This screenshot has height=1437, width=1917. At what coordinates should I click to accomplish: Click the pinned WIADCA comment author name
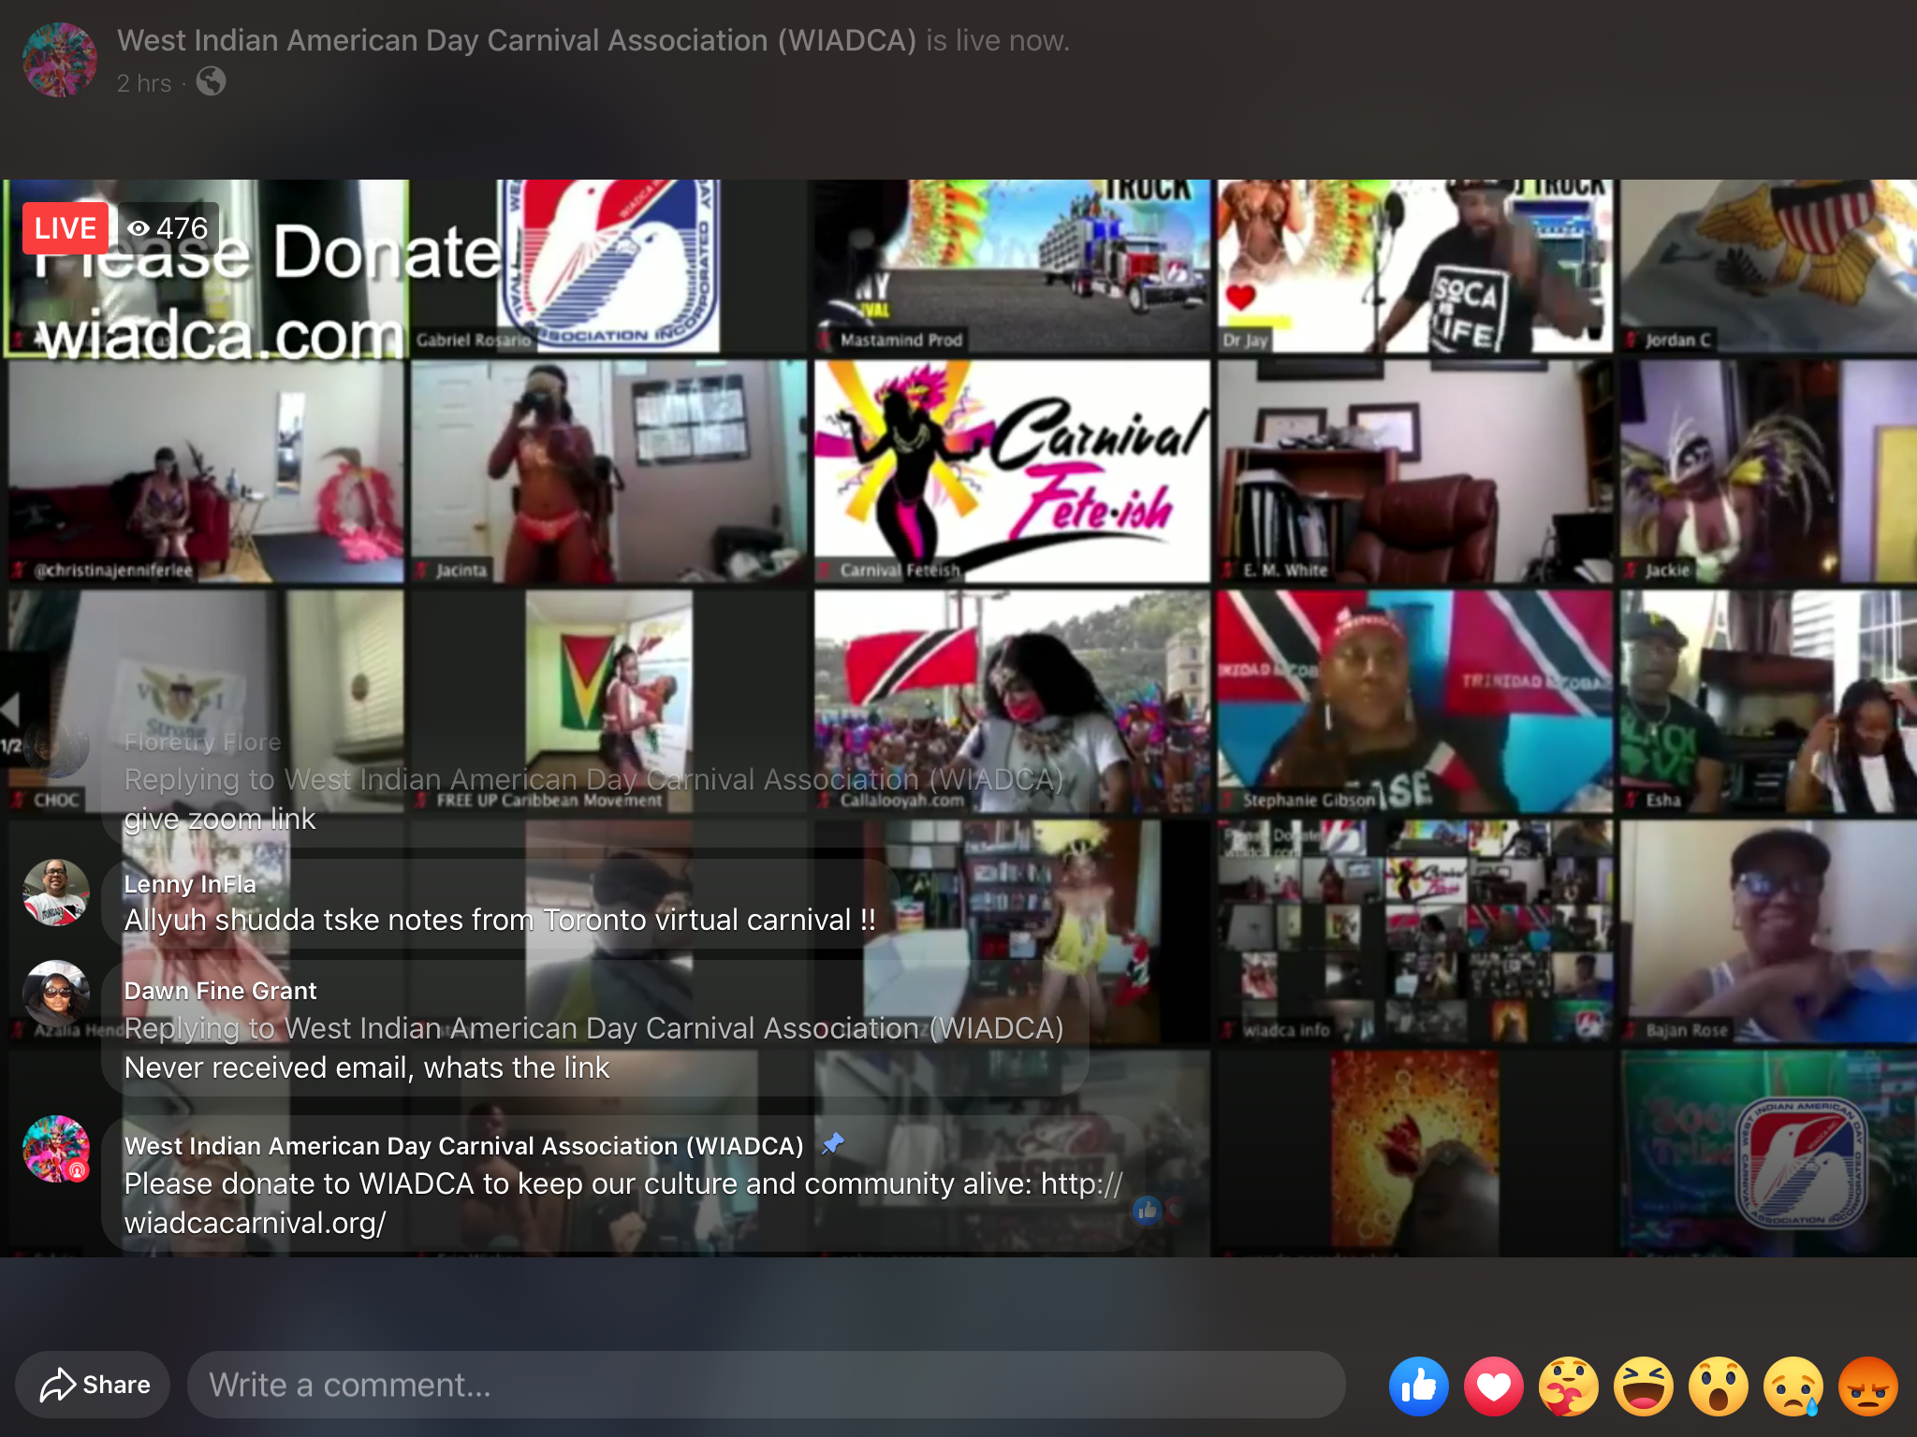coord(463,1146)
